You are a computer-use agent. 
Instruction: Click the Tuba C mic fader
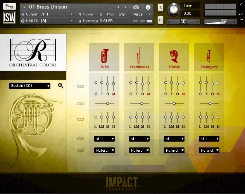coord(96,83)
